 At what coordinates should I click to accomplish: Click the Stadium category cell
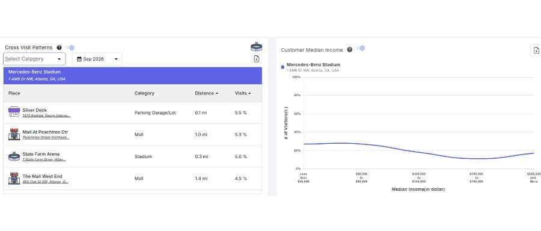(x=143, y=156)
